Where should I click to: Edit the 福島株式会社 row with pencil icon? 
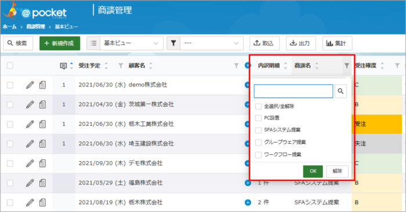coord(30,183)
